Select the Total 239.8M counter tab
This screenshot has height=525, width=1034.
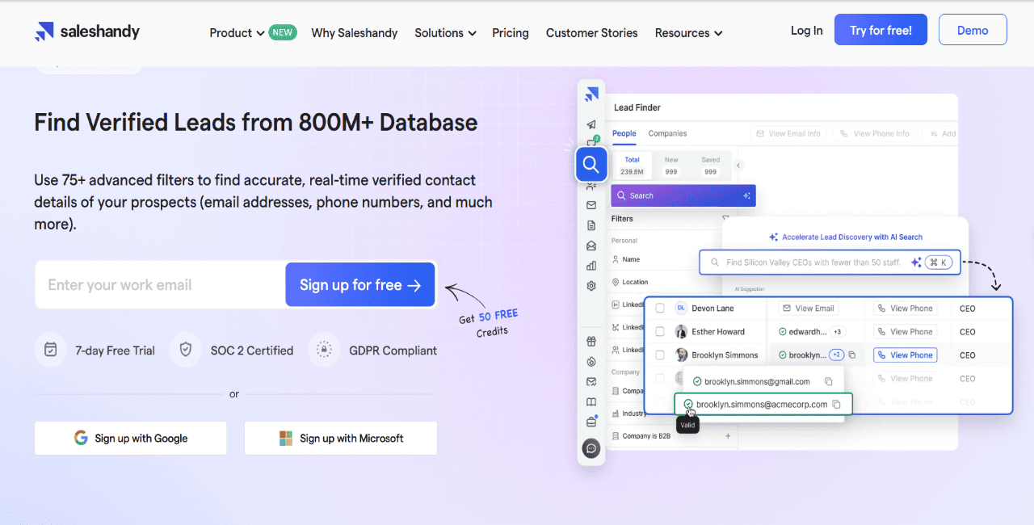point(632,166)
